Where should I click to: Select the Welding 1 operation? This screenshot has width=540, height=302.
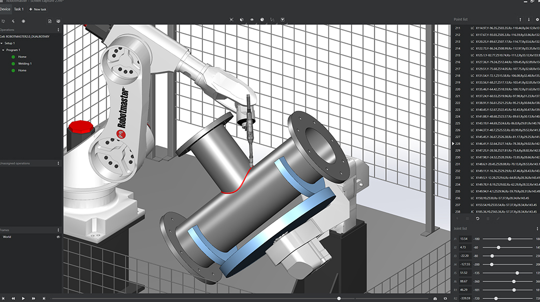(x=25, y=64)
